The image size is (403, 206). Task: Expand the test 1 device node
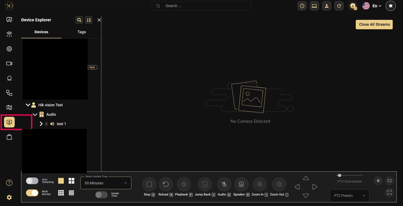[x=41, y=124]
